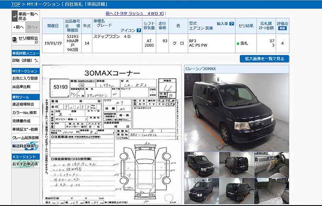Open top-right thumbnail of dashboard interior
This screenshot has width=322, height=206.
pos(271,165)
